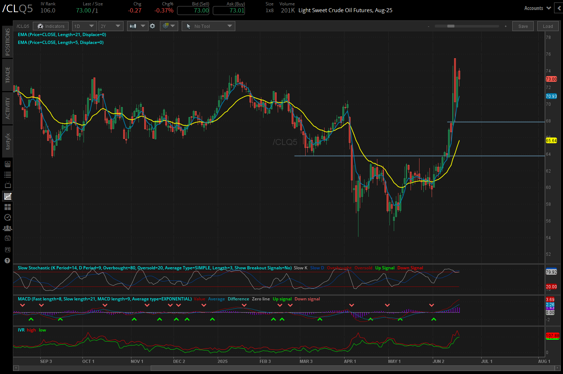
Task: Click the 3.69 MACD value tag
Action: click(x=550, y=299)
